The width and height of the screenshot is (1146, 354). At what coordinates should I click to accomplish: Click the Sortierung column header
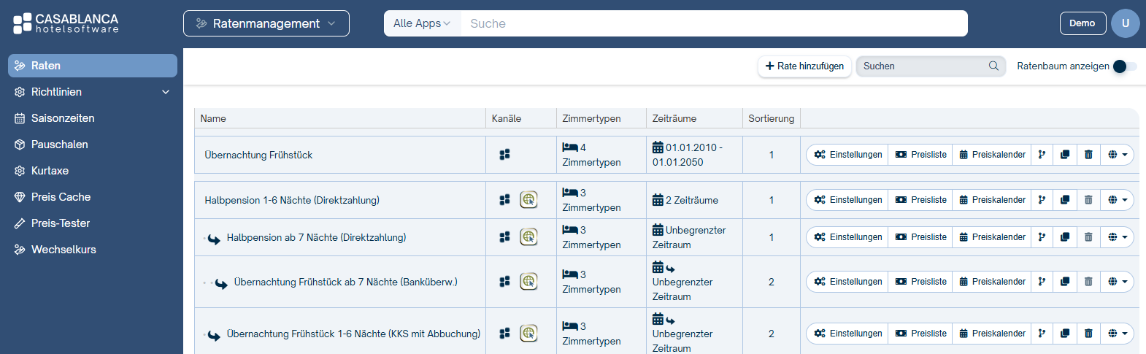(771, 118)
